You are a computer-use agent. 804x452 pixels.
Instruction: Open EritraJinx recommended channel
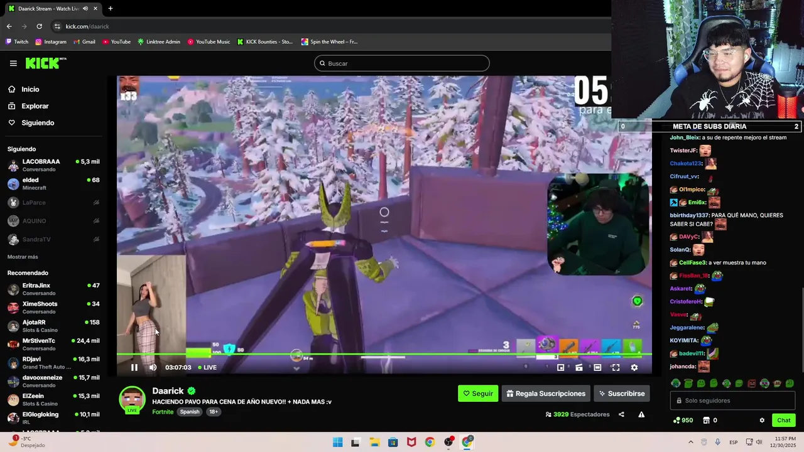53,289
